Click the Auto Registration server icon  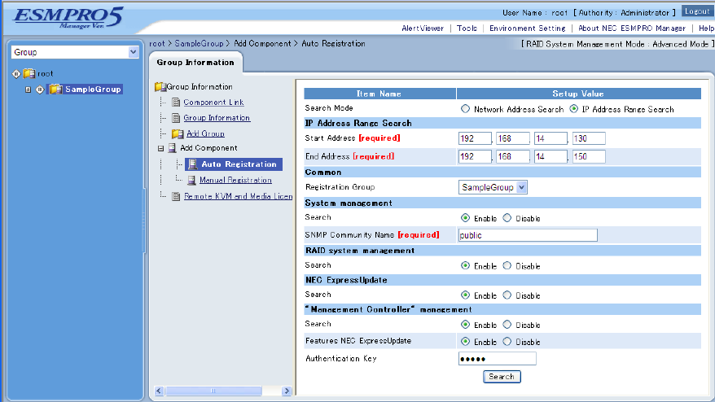pyautogui.click(x=193, y=164)
